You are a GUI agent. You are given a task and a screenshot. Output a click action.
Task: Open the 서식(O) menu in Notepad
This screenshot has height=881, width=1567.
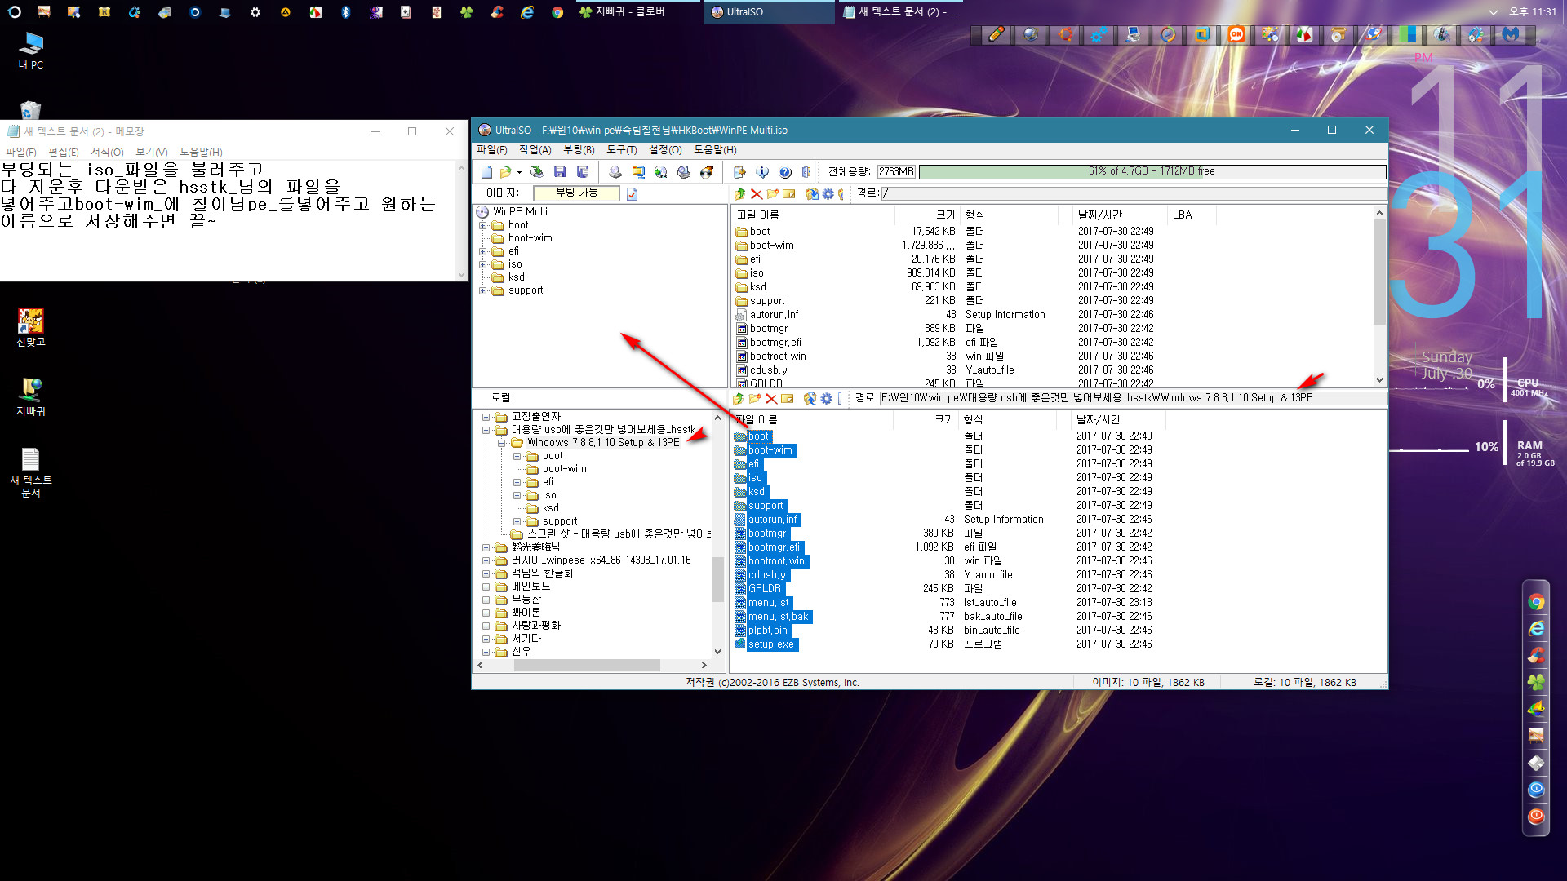point(107,152)
